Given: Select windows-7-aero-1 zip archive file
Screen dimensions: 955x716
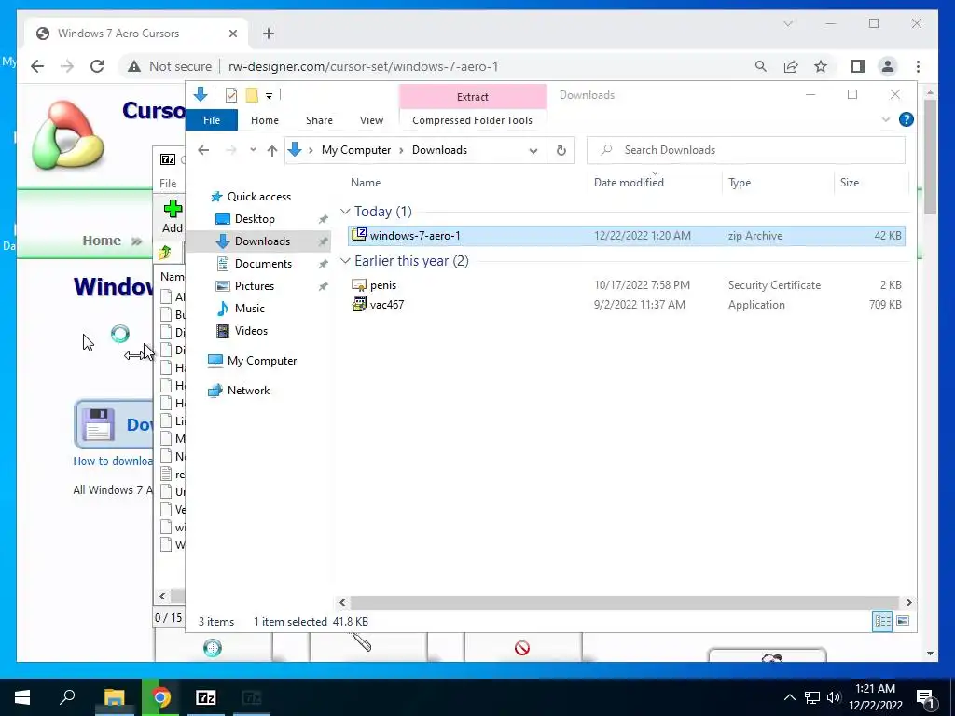Looking at the screenshot, I should pos(626,236).
